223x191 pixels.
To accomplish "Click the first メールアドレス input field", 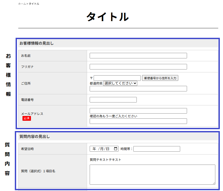I will point(138,111).
